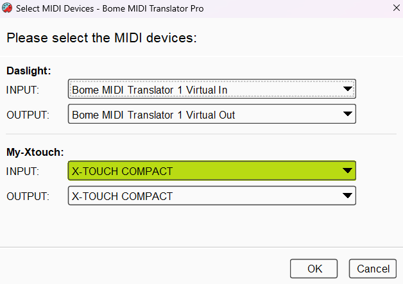Click the OUTPUT label under Daslight
403x284 pixels.
[x=27, y=115]
